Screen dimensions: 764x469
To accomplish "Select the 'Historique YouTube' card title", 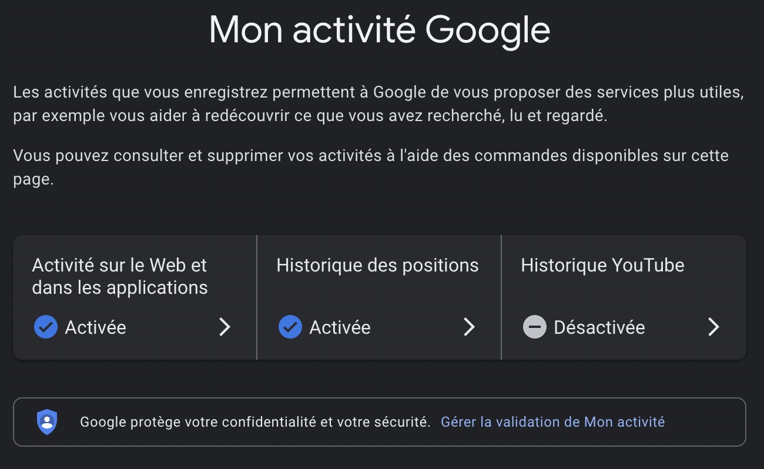I will coord(602,265).
